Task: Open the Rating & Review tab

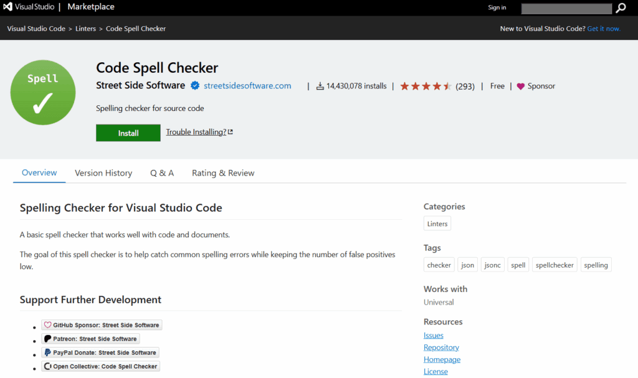Action: [223, 173]
